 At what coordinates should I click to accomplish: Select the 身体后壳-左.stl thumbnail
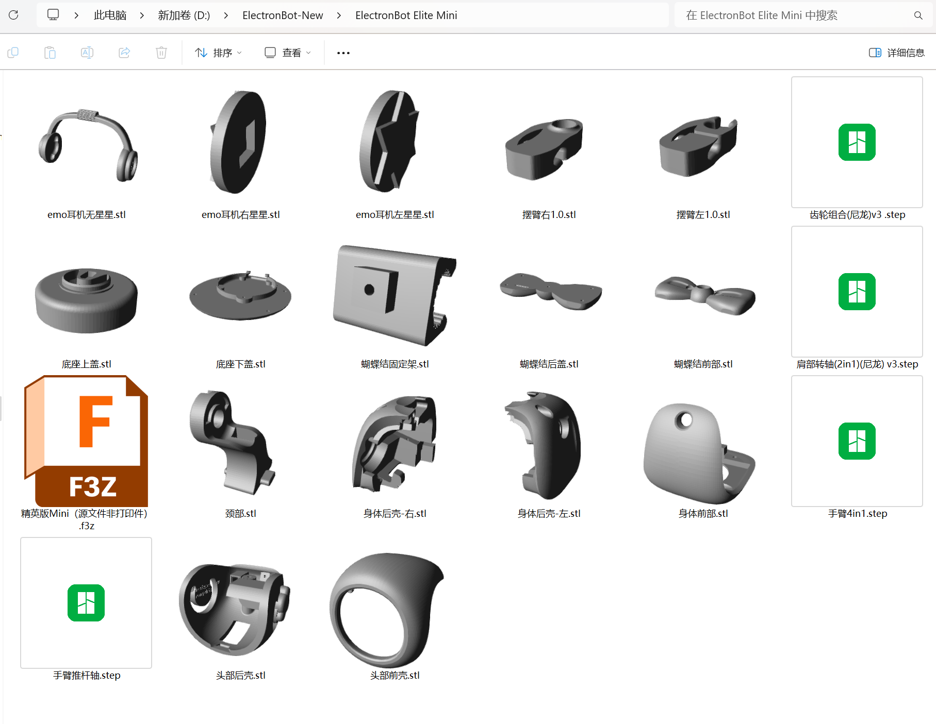[544, 445]
